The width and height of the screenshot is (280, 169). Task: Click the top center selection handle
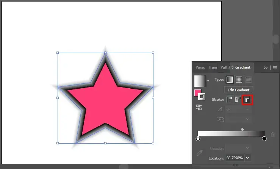tap(105, 53)
